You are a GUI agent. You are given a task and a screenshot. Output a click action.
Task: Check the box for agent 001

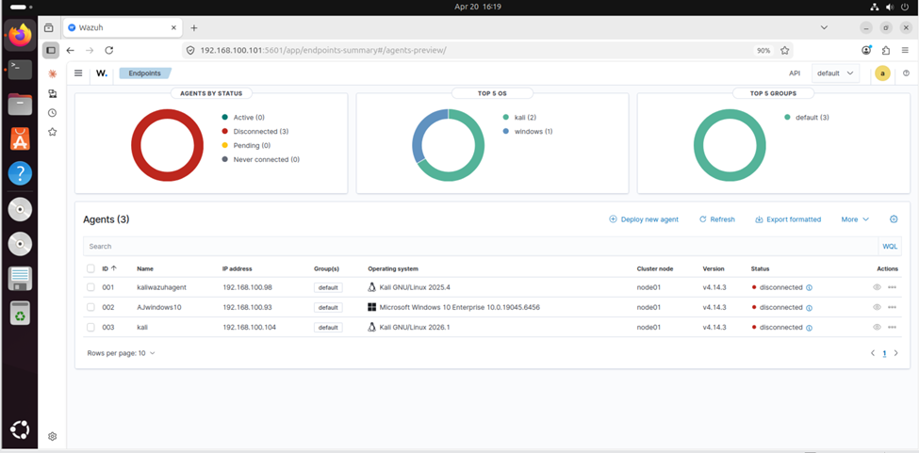(x=90, y=287)
